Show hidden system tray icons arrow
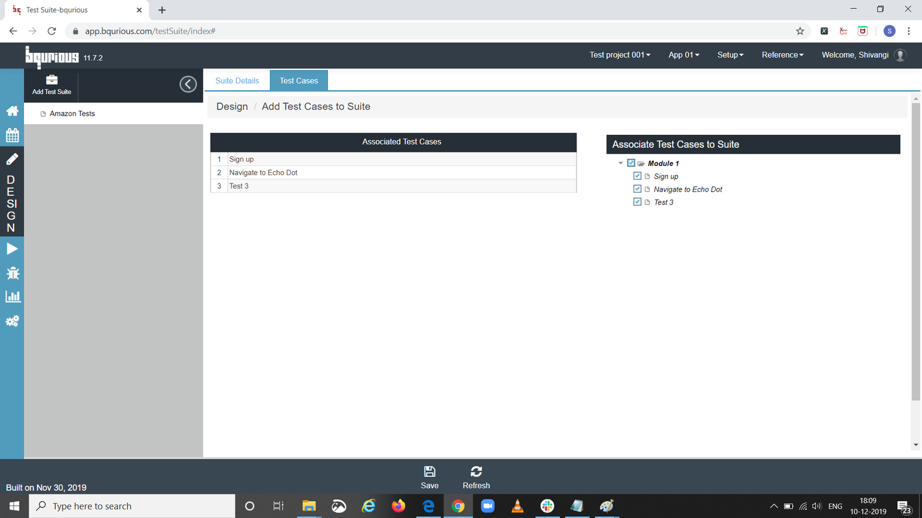The width and height of the screenshot is (922, 518). point(774,506)
